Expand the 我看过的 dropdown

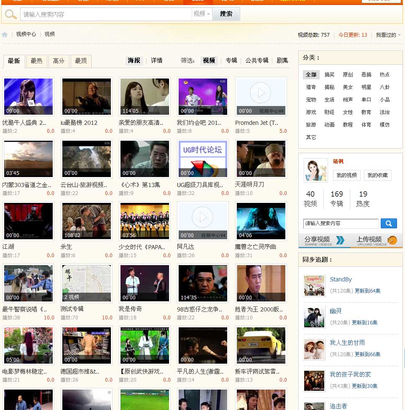tap(388, 35)
